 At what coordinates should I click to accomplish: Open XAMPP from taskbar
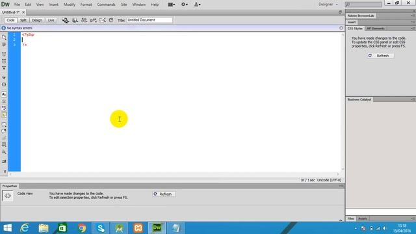click(138, 228)
